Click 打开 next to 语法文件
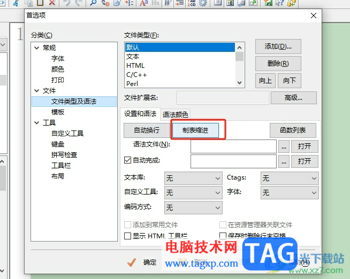 [305, 146]
